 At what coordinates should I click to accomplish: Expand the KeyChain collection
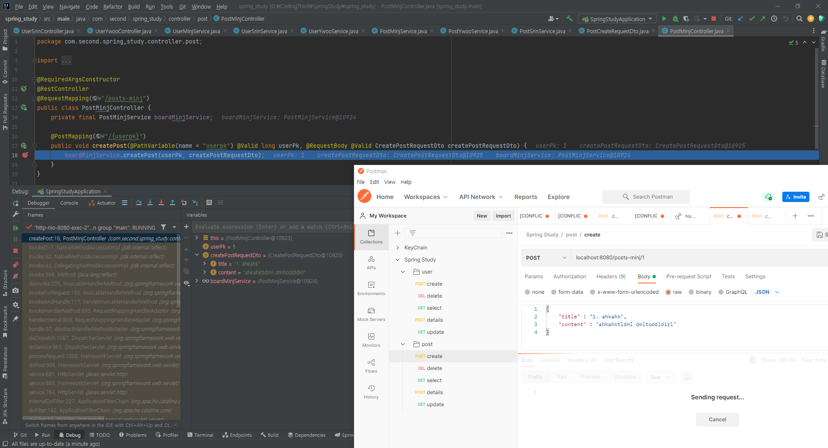tap(398, 248)
